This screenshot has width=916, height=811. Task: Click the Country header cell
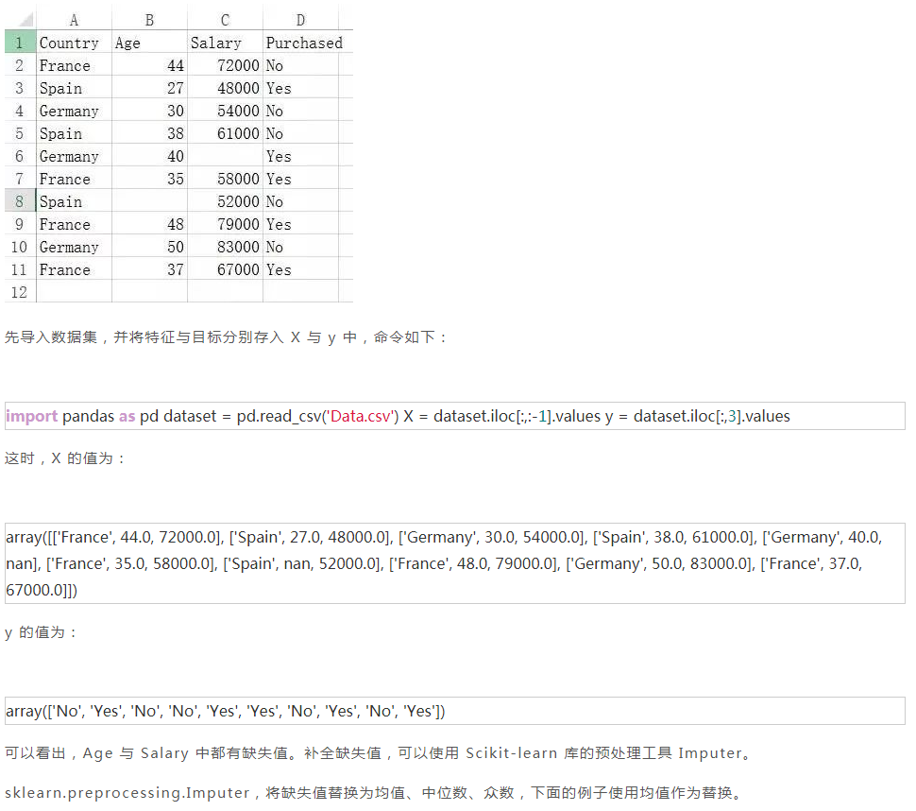69,42
